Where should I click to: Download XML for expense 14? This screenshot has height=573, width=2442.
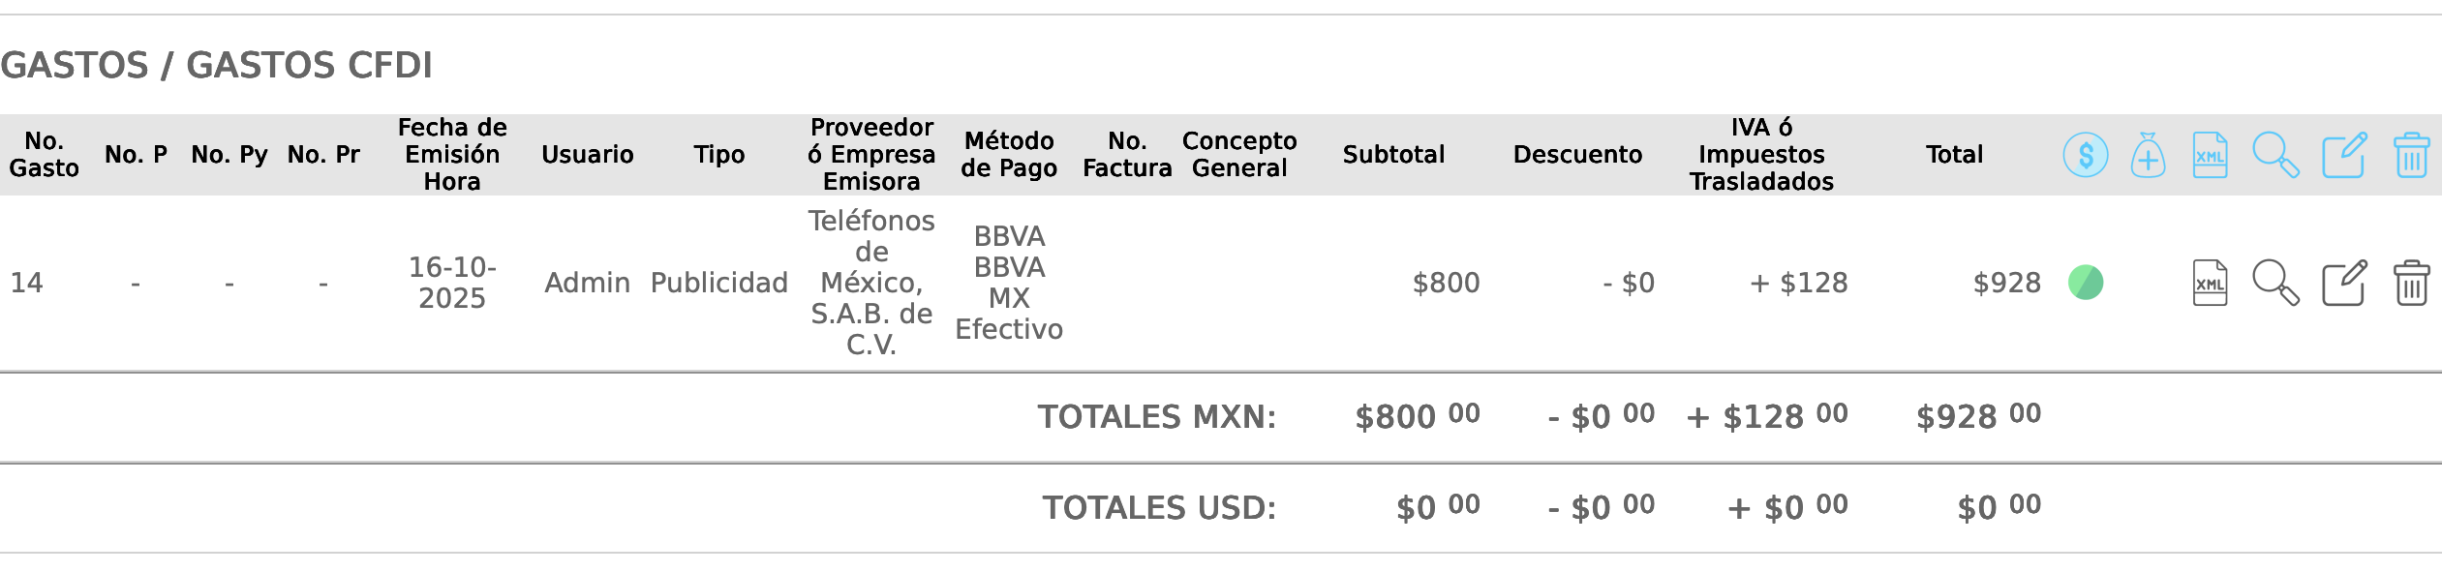click(2210, 283)
